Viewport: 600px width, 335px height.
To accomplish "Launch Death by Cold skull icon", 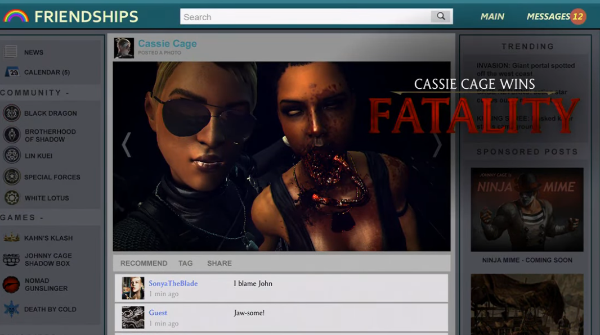I will tap(11, 309).
